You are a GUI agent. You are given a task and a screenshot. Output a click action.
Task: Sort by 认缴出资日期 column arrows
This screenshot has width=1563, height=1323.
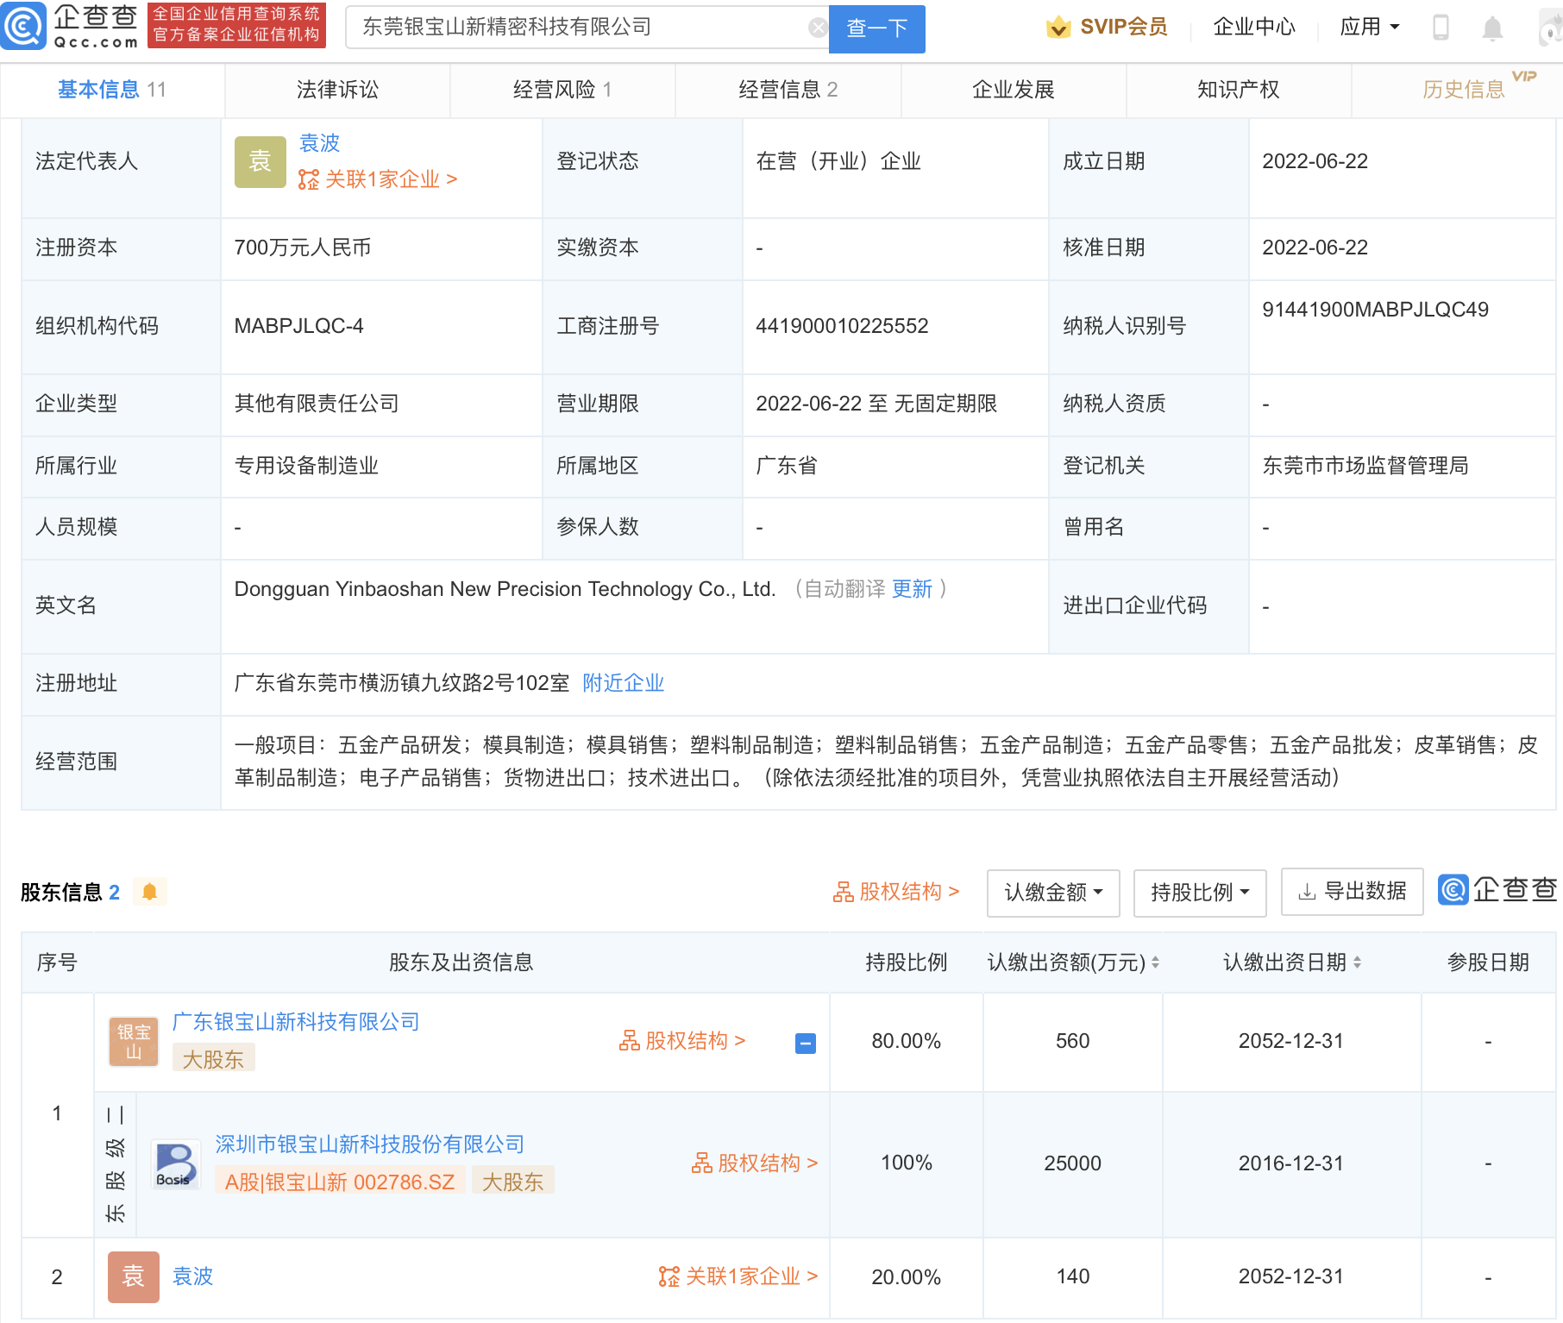[1357, 962]
